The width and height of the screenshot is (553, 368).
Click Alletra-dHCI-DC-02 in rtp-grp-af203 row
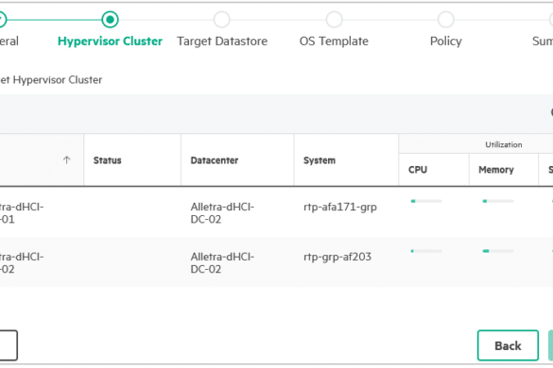[x=222, y=262]
